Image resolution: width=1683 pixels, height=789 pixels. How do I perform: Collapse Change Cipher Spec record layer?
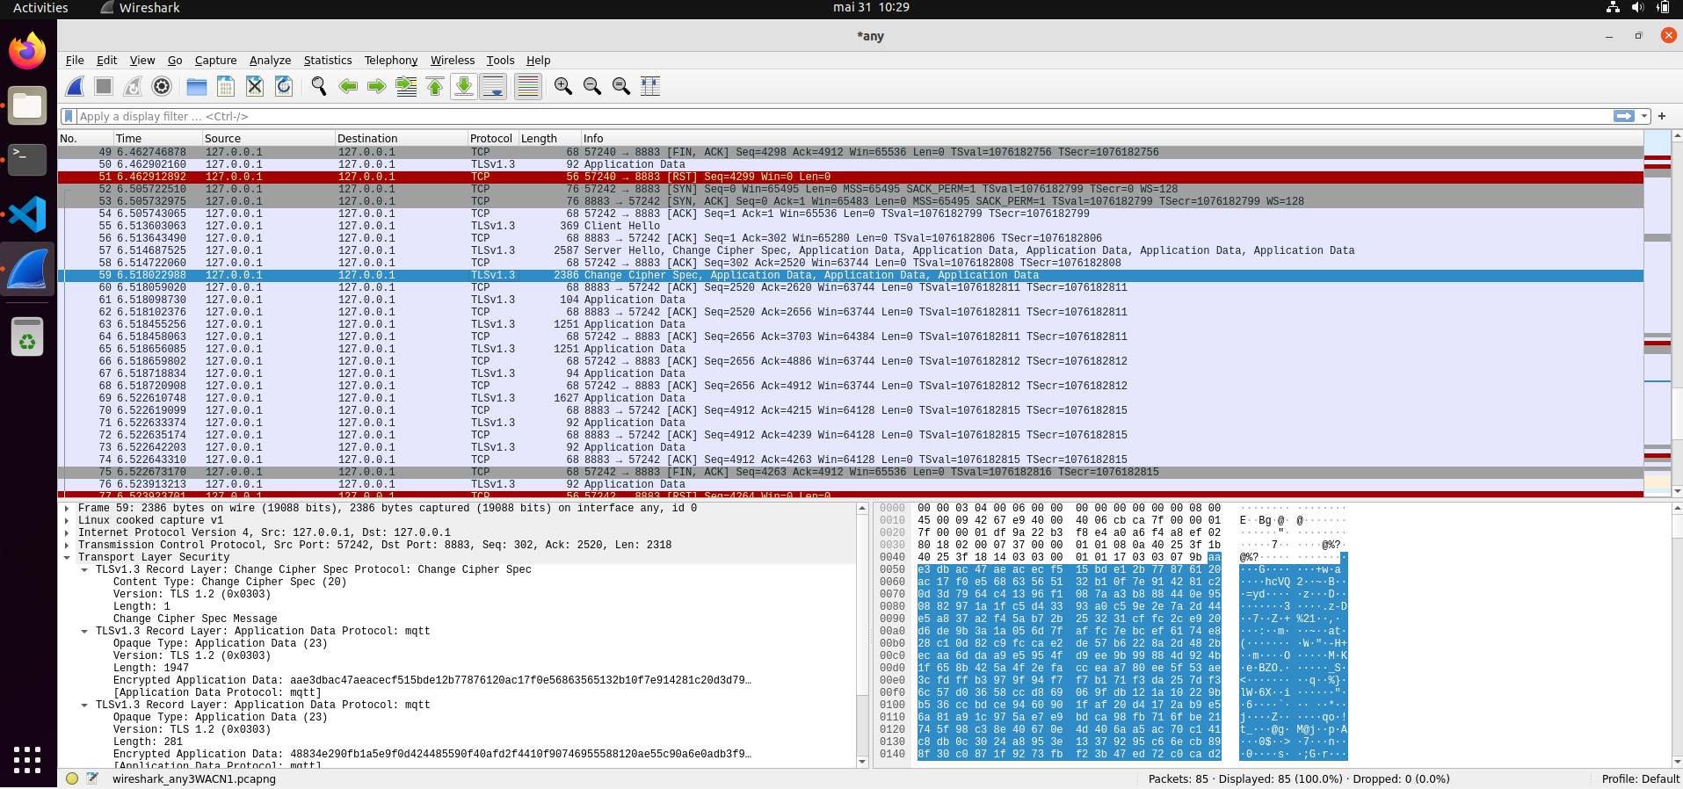[x=85, y=569]
